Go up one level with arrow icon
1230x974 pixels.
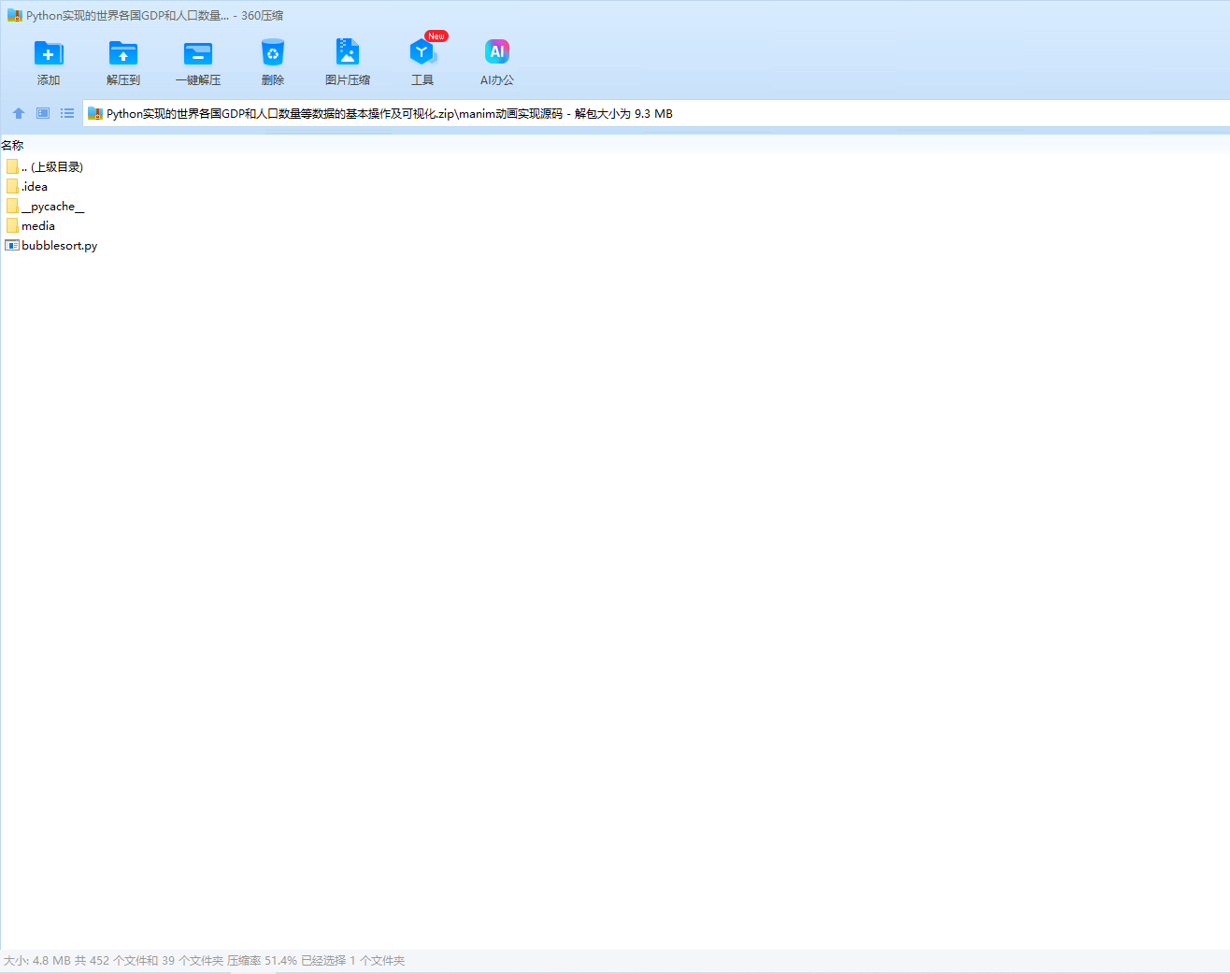[19, 113]
